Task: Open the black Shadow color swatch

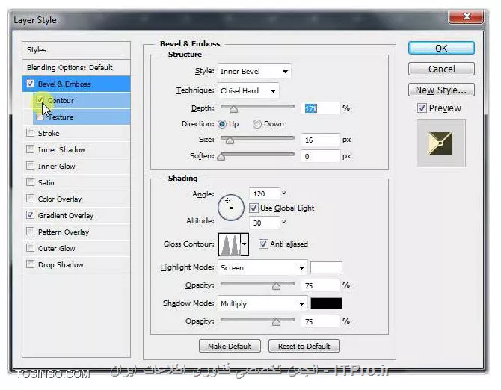Action: tap(326, 303)
